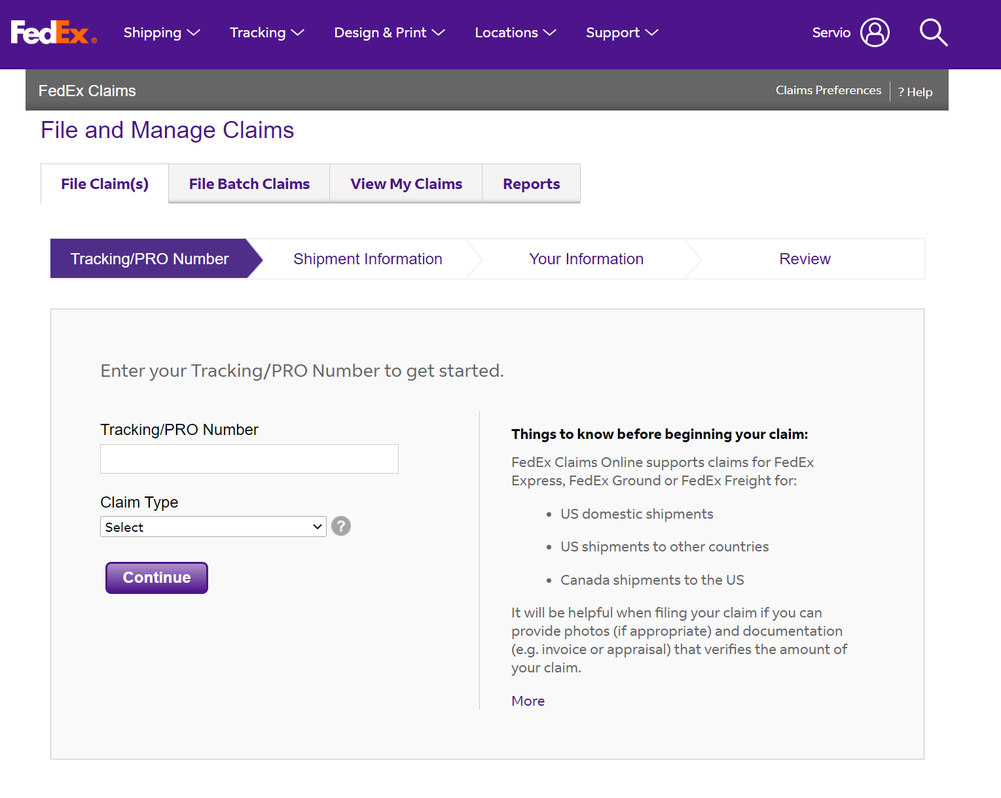Open the user account profile icon
1001x798 pixels.
point(875,32)
